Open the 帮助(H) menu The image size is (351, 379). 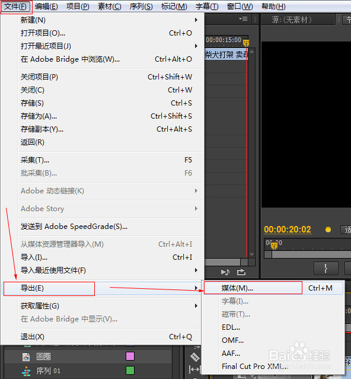pos(273,7)
